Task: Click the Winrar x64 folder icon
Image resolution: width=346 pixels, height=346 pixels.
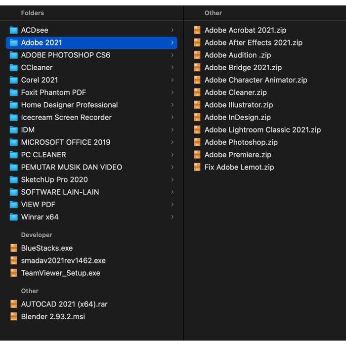Action: [x=14, y=217]
